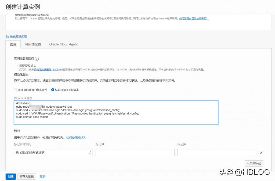Focus the 标记键 input field

(x=135, y=153)
